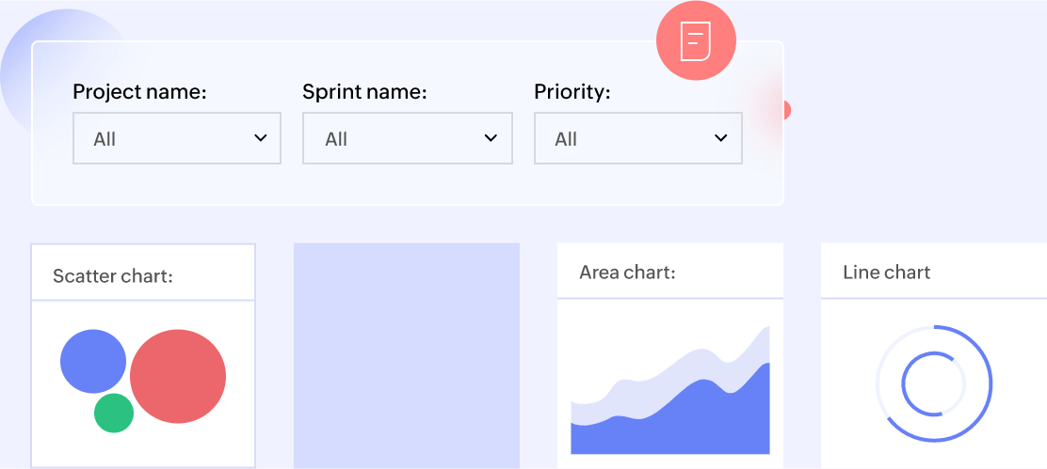Screen dimensions: 1047x469
Task: Click the 'Project name:' label
Action: (x=139, y=92)
